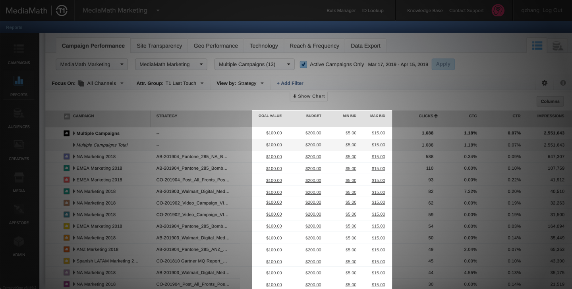Screen dimensions: 572x289
Task: Open second MediaMath Marketing filter dropdown
Action: pos(171,64)
